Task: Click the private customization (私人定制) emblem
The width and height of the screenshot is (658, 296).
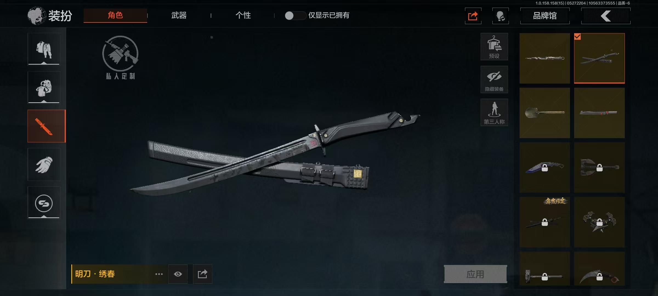Action: click(x=120, y=58)
